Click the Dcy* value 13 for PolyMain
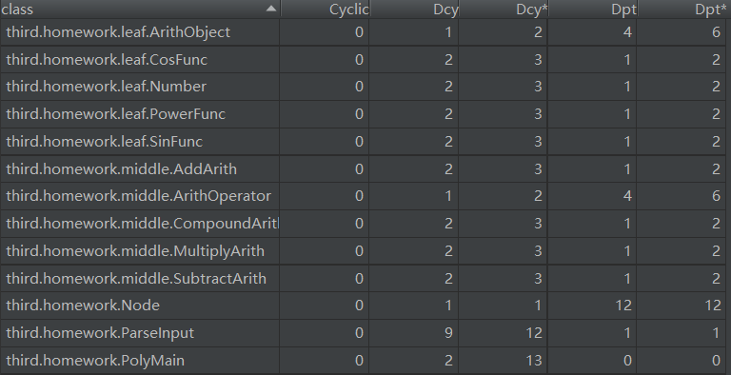Screen dimensions: 731x375 (534, 361)
